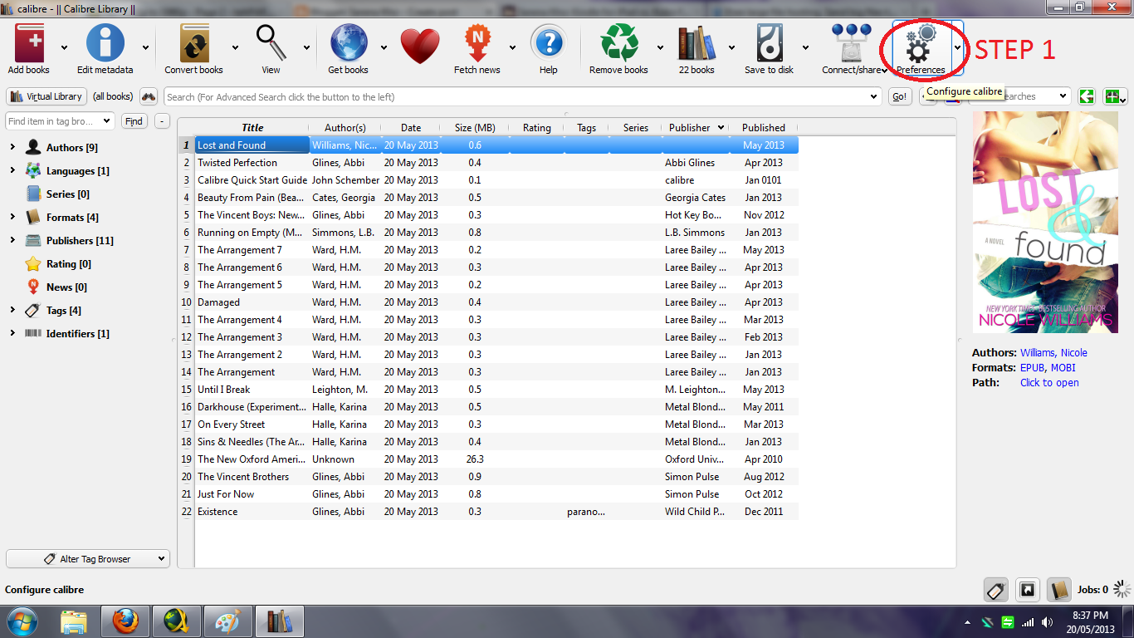Viewport: 1134px width, 638px height.
Task: Click the View magnifier icon
Action: [x=271, y=43]
